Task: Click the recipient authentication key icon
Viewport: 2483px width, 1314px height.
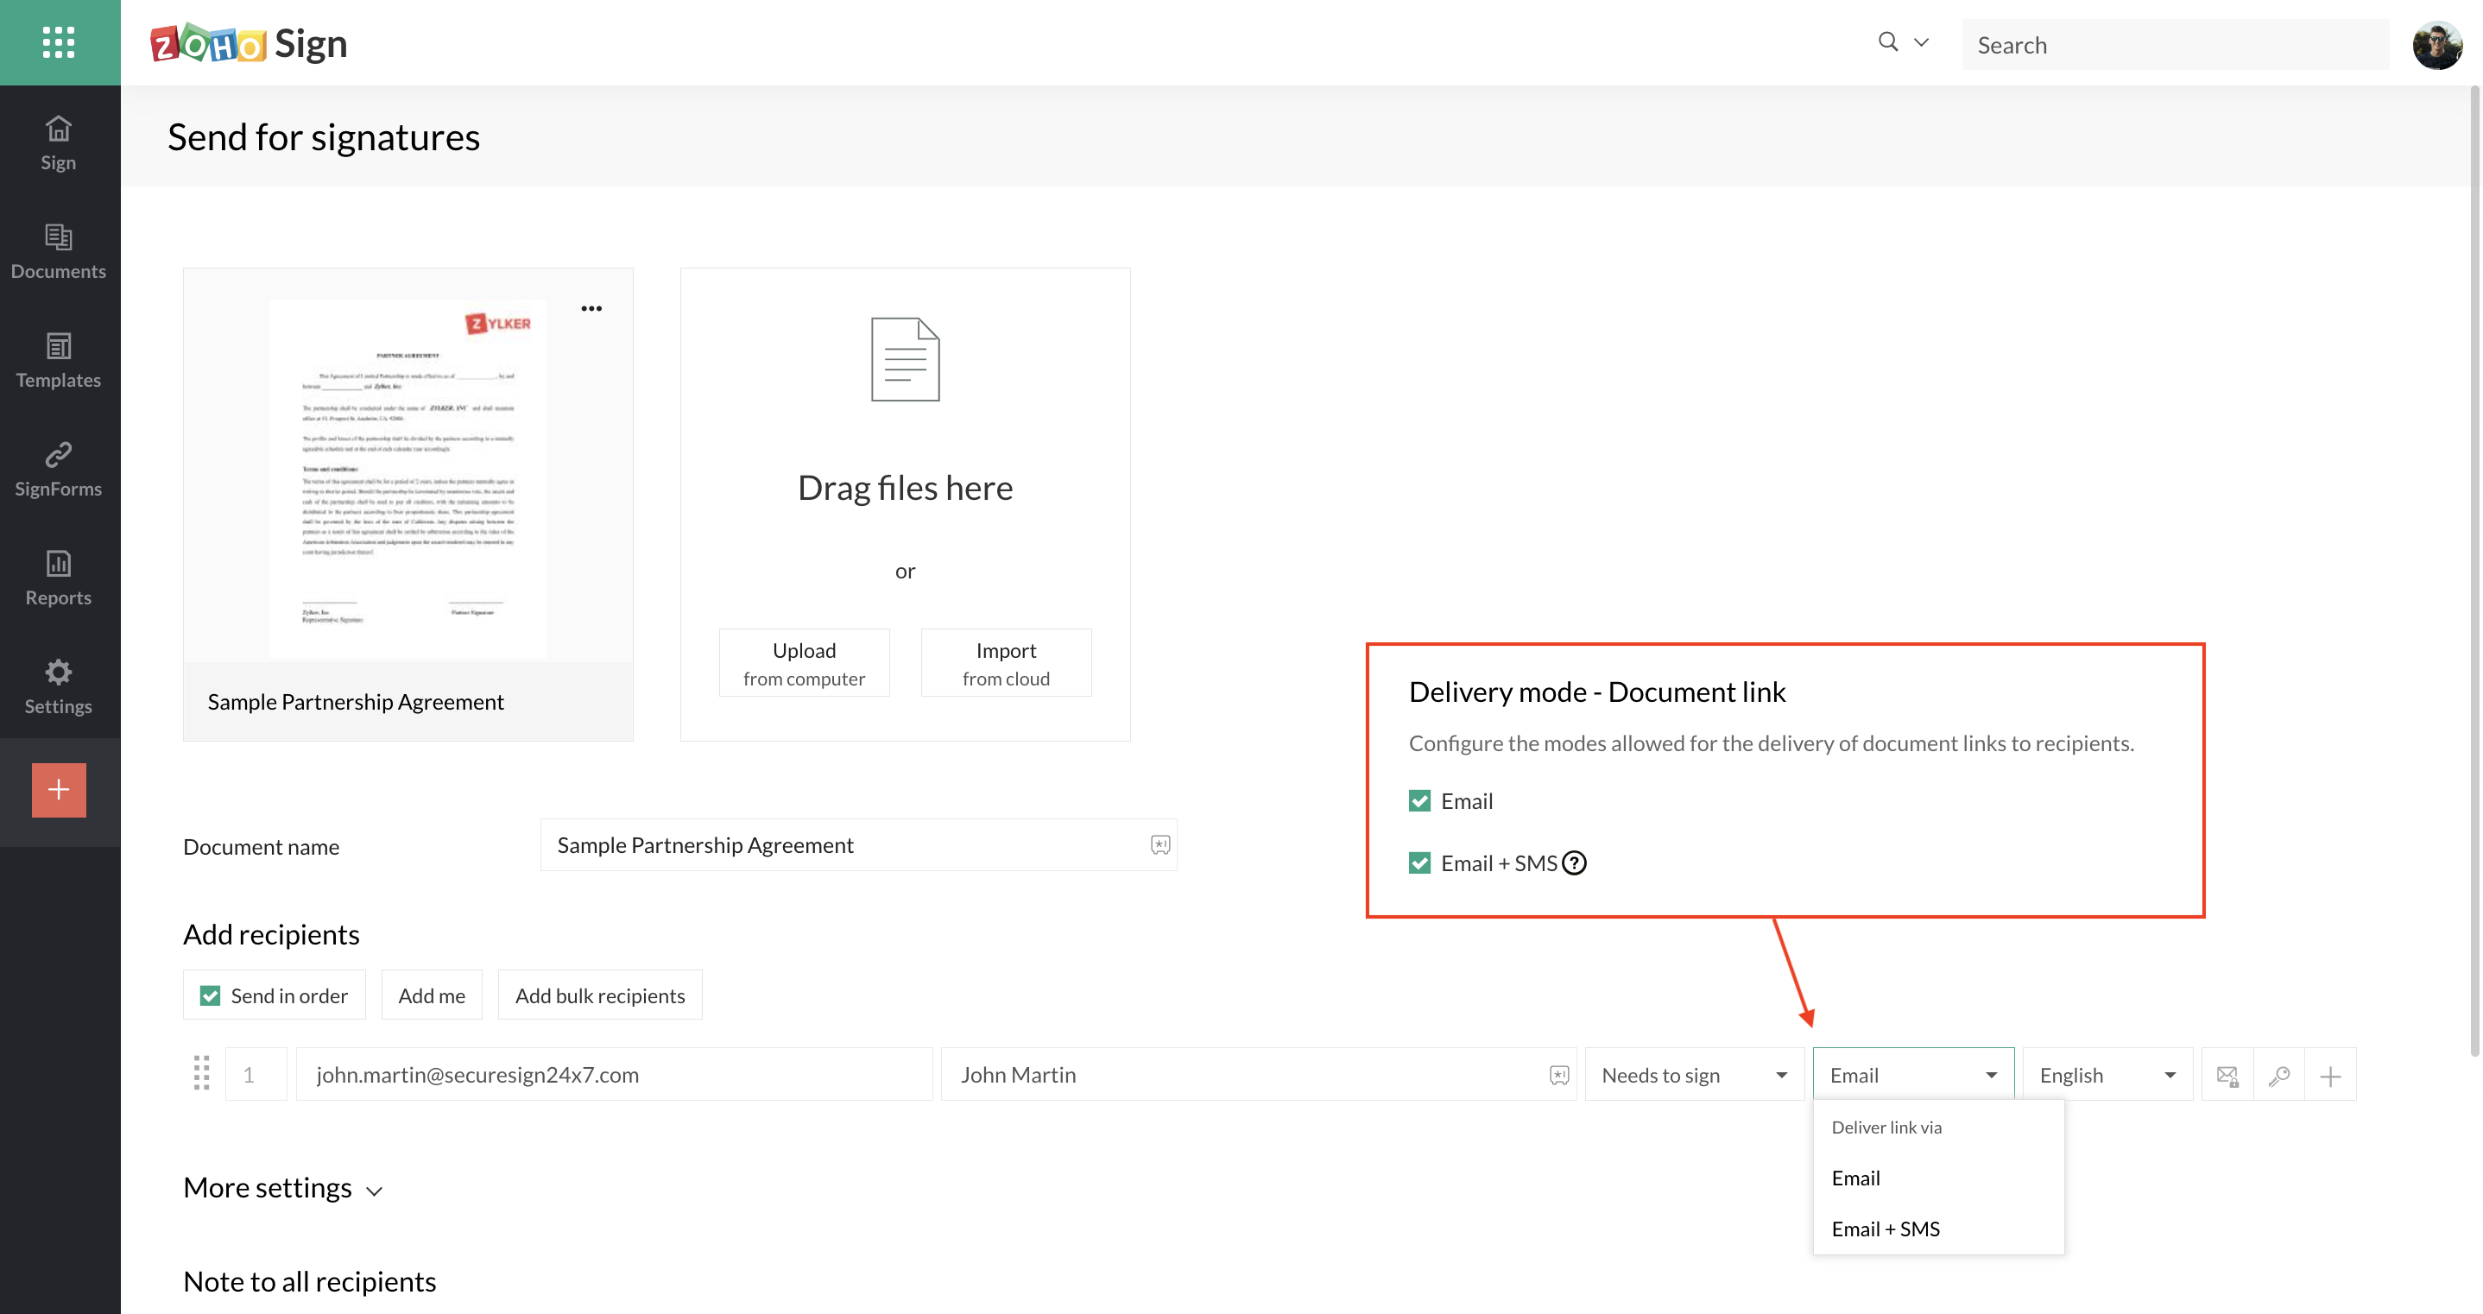Action: [x=2279, y=1075]
